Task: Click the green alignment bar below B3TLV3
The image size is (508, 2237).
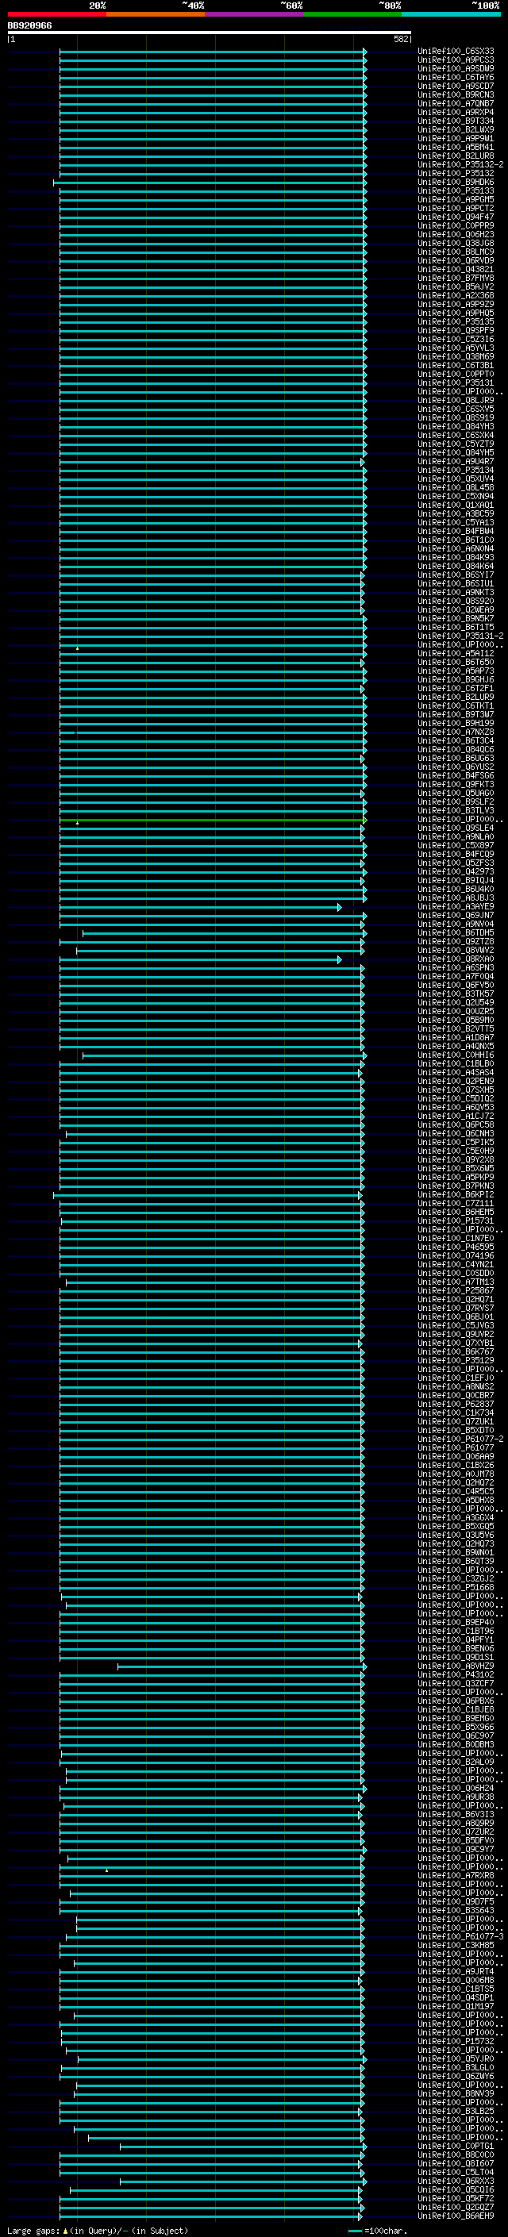Action: coord(212,820)
